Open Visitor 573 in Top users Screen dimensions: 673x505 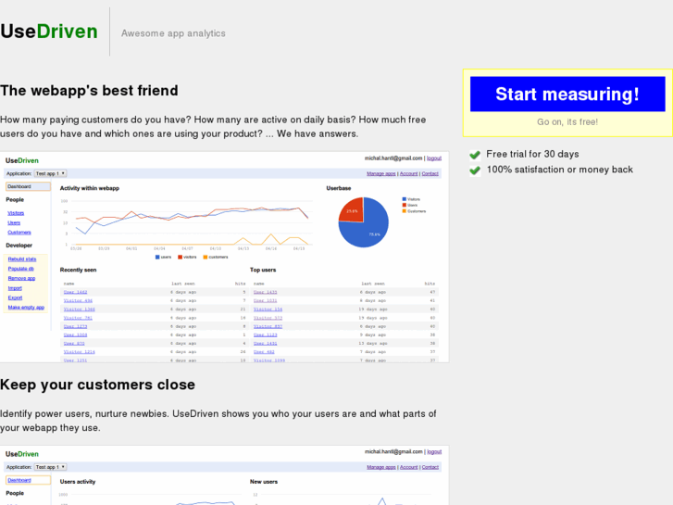268,318
